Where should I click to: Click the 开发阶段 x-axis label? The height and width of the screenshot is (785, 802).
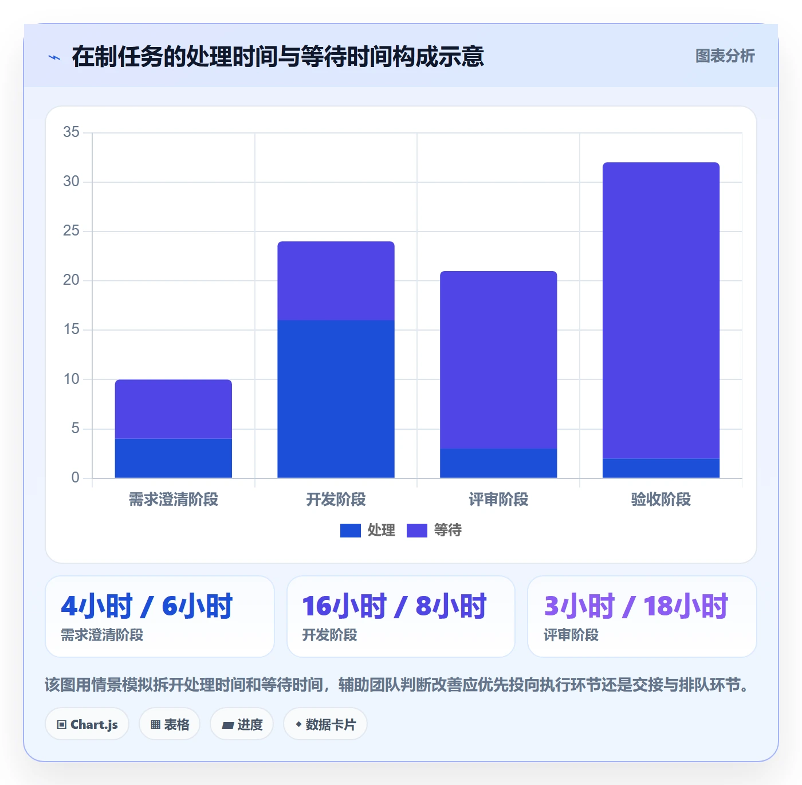pyautogui.click(x=336, y=500)
